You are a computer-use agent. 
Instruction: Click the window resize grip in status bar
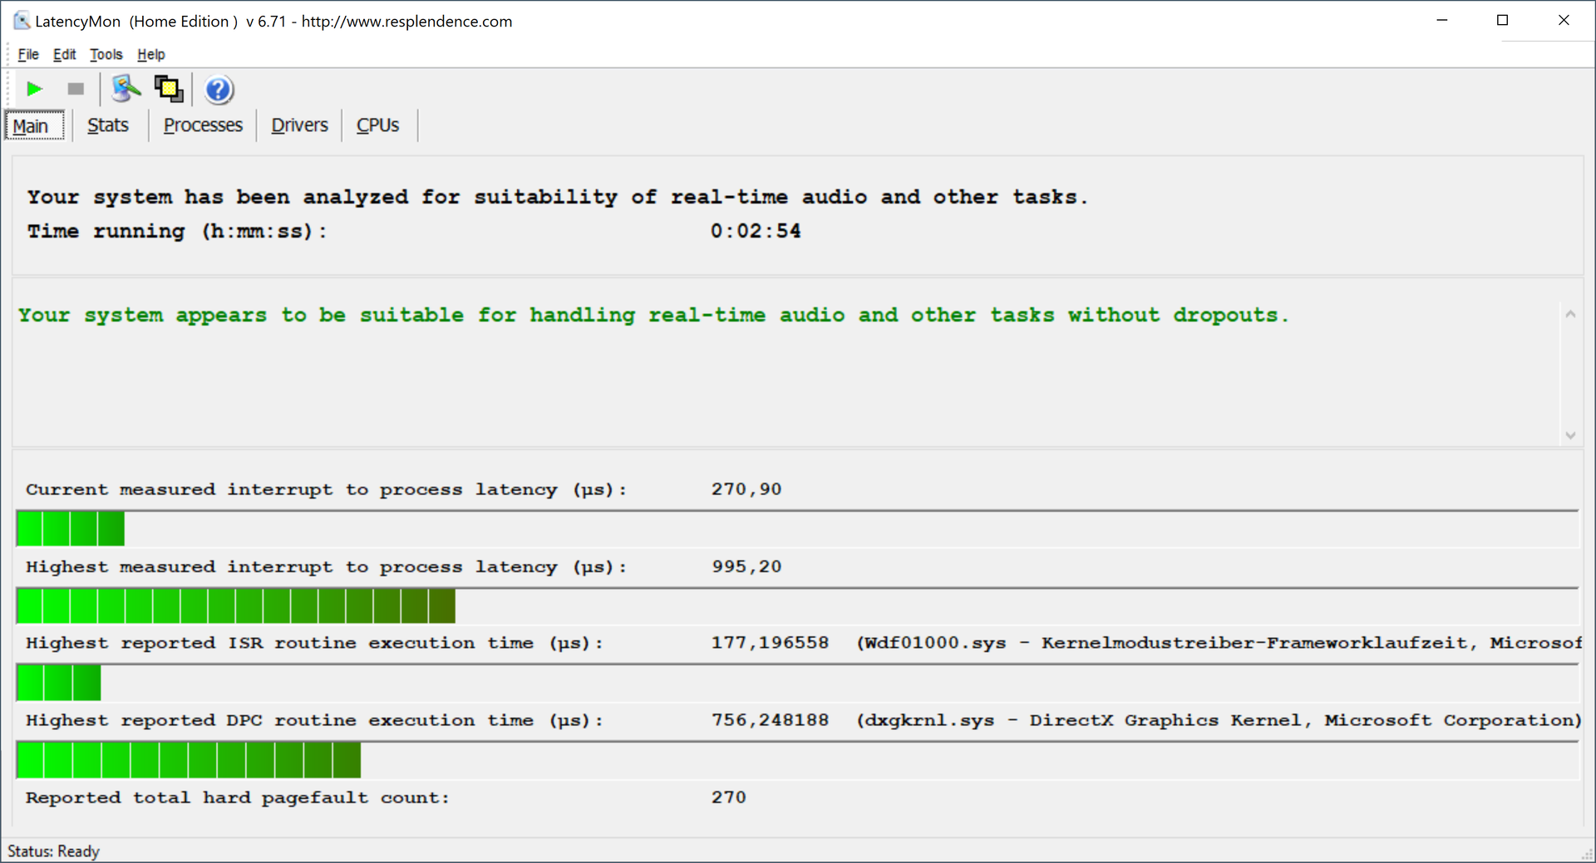(1586, 853)
